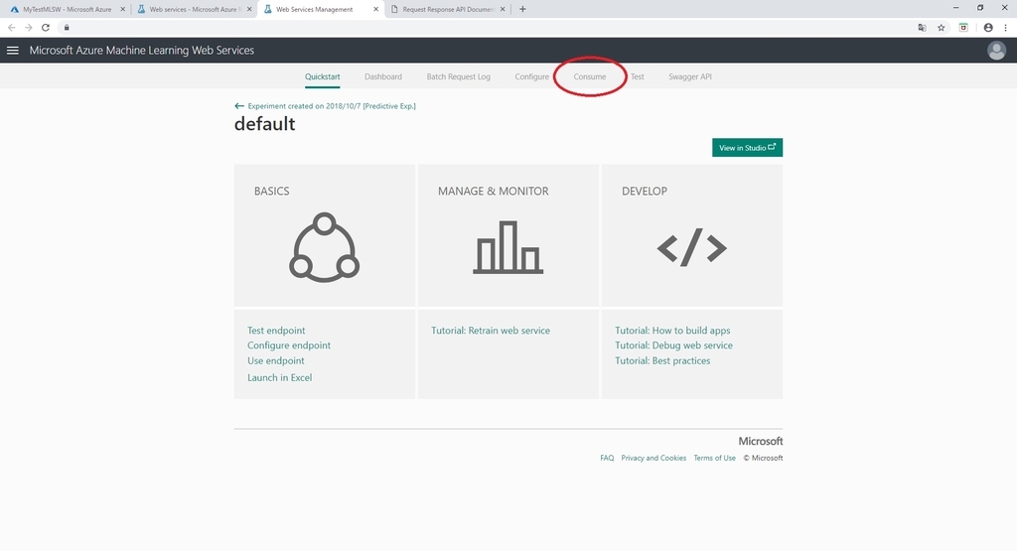1017x551 pixels.
Task: Go back using the browser back arrow
Action: (x=11, y=27)
